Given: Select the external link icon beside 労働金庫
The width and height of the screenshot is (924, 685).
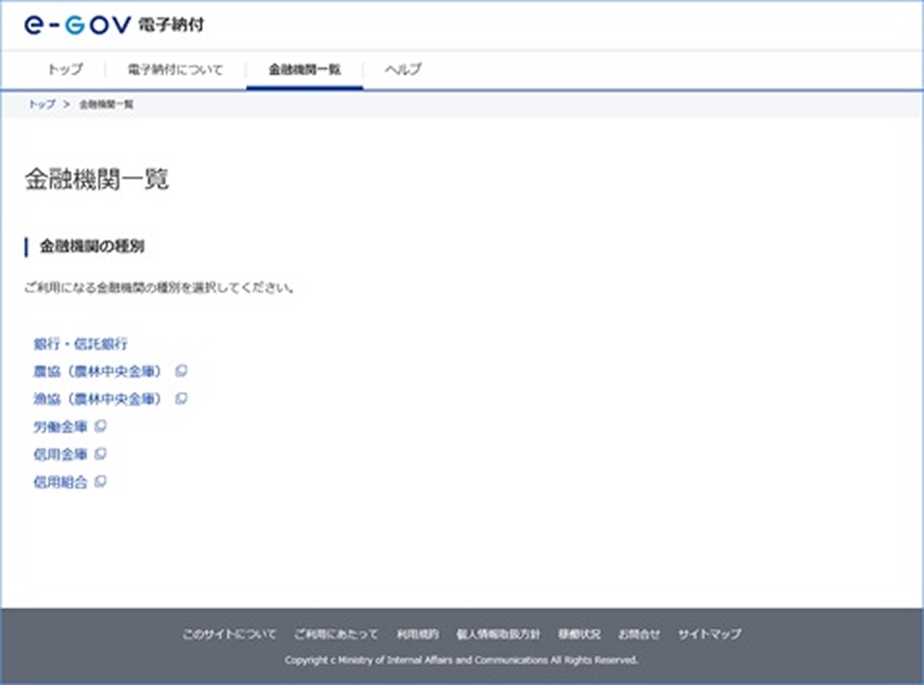Looking at the screenshot, I should [x=101, y=426].
